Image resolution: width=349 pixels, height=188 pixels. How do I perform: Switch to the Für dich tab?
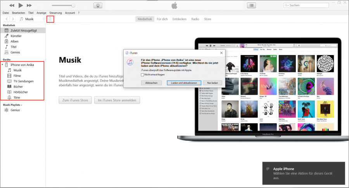162,19
